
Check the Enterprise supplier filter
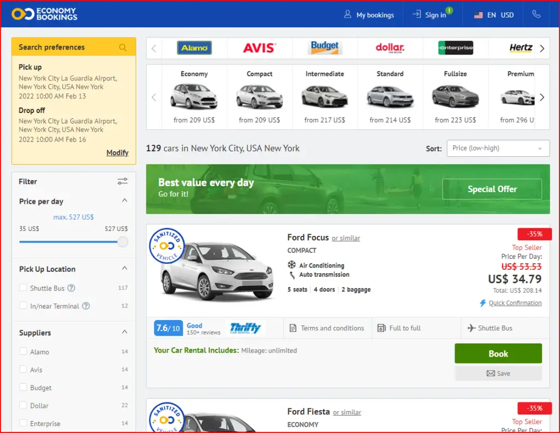tap(23, 423)
